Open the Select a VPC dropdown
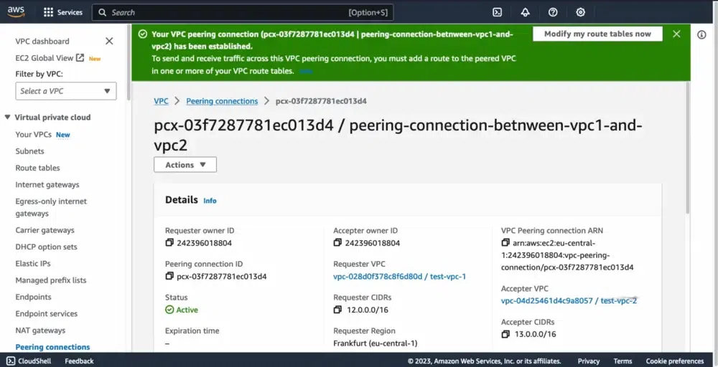The width and height of the screenshot is (718, 367). coord(66,91)
